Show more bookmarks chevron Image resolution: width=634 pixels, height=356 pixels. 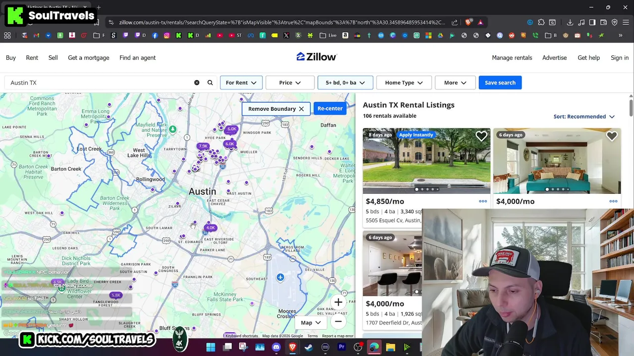pos(620,36)
